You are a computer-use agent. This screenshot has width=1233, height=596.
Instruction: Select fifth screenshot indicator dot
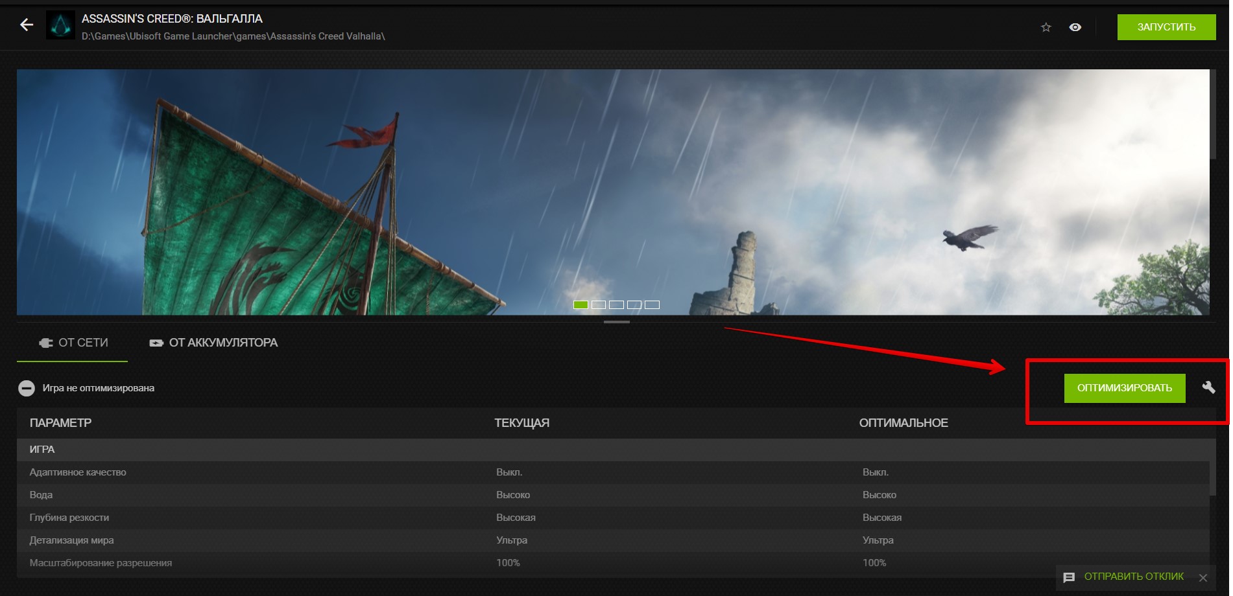[x=652, y=304]
